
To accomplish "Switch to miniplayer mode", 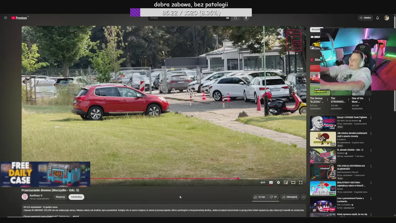I will 286,183.
